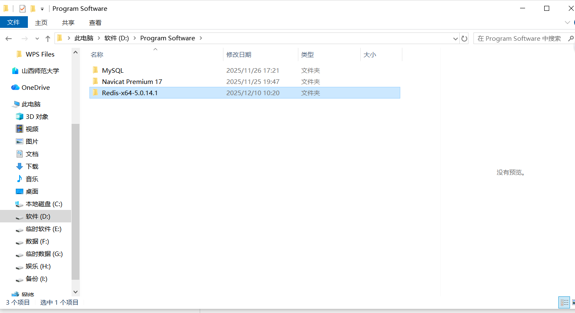Image resolution: width=575 pixels, height=313 pixels.
Task: Go back with the Back arrow
Action: click(9, 38)
